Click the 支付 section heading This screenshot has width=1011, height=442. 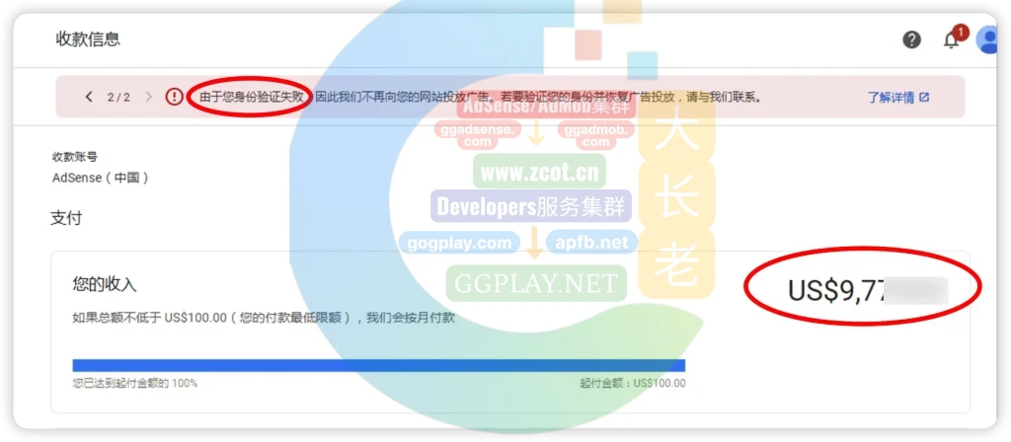66,218
